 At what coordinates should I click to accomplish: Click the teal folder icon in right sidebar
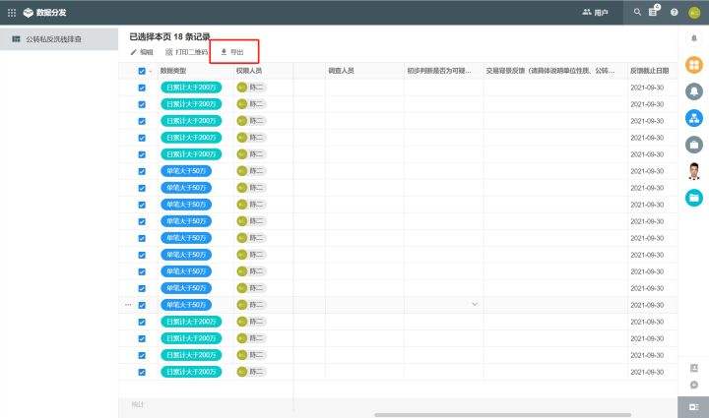(x=694, y=198)
